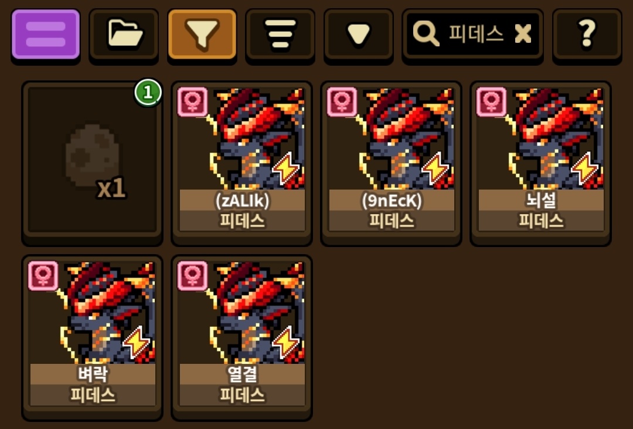Click the green 1 badge on egg
633x429 pixels.
(x=148, y=93)
